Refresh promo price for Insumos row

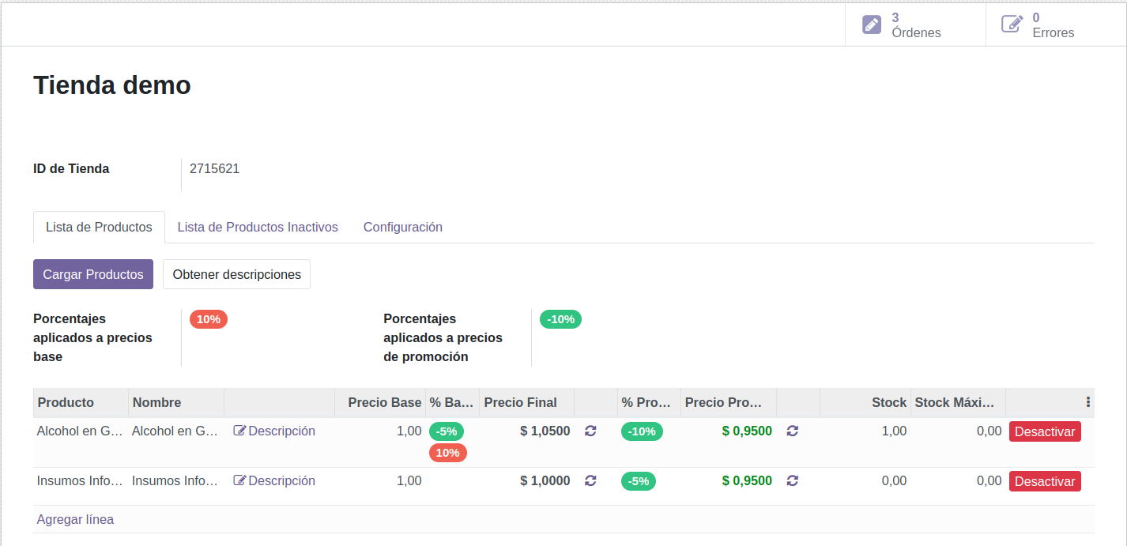point(793,480)
